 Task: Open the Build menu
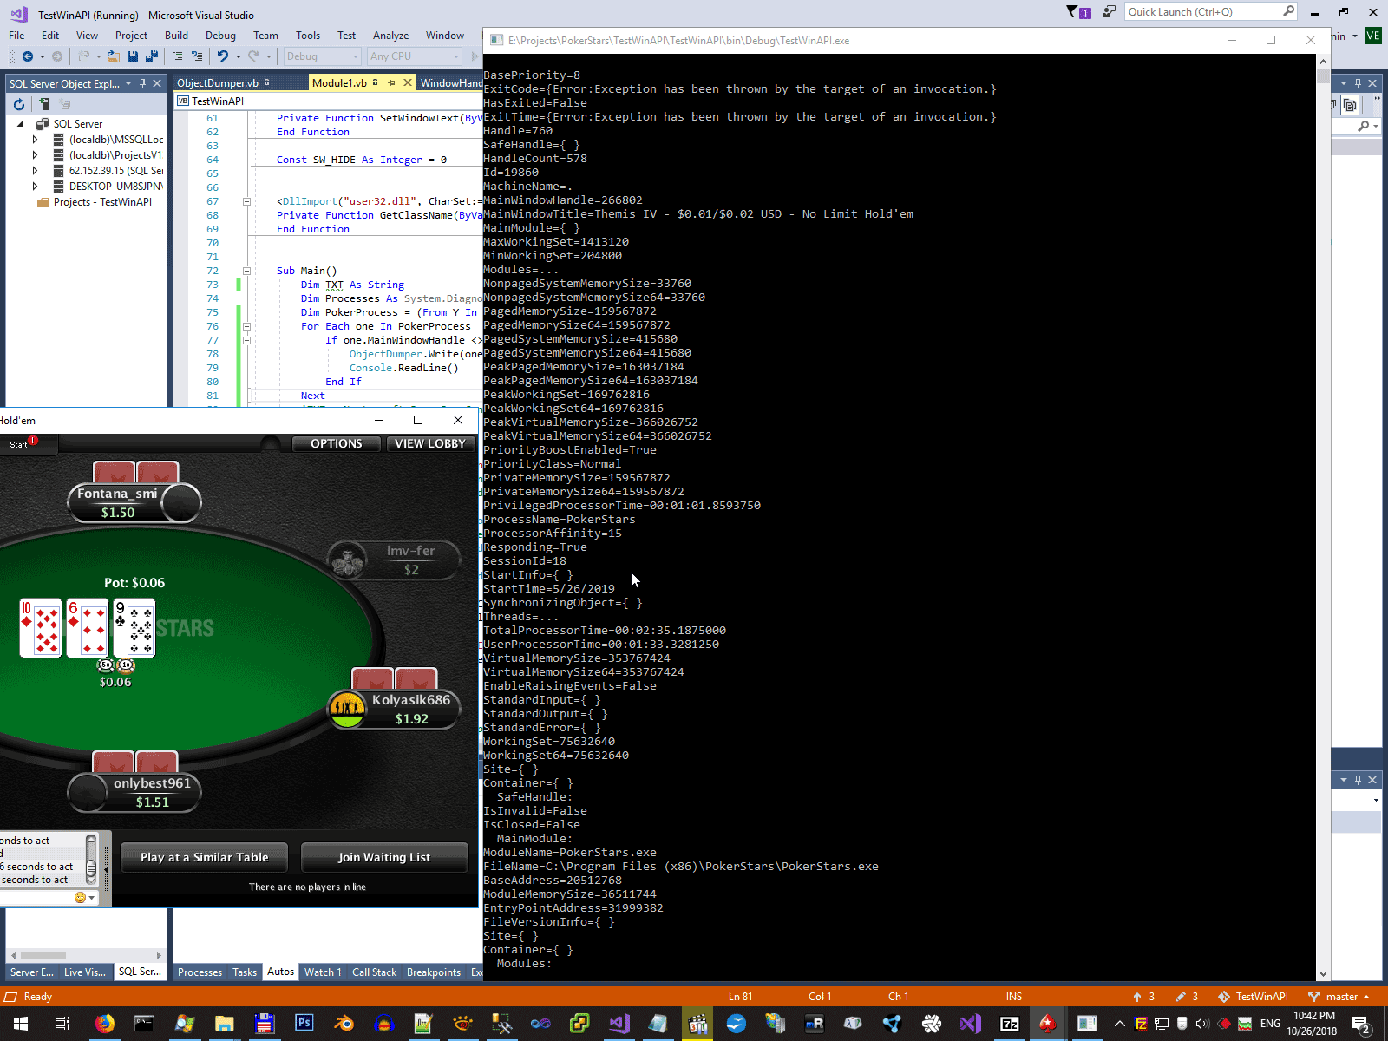tap(176, 36)
